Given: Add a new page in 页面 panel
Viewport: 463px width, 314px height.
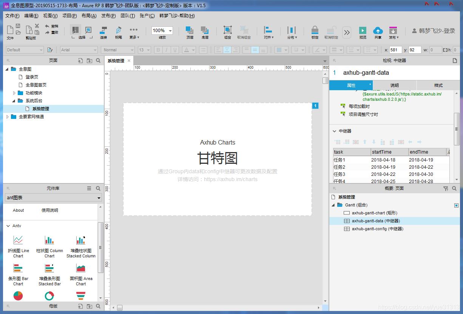Looking at the screenshot, I should pyautogui.click(x=80, y=60).
